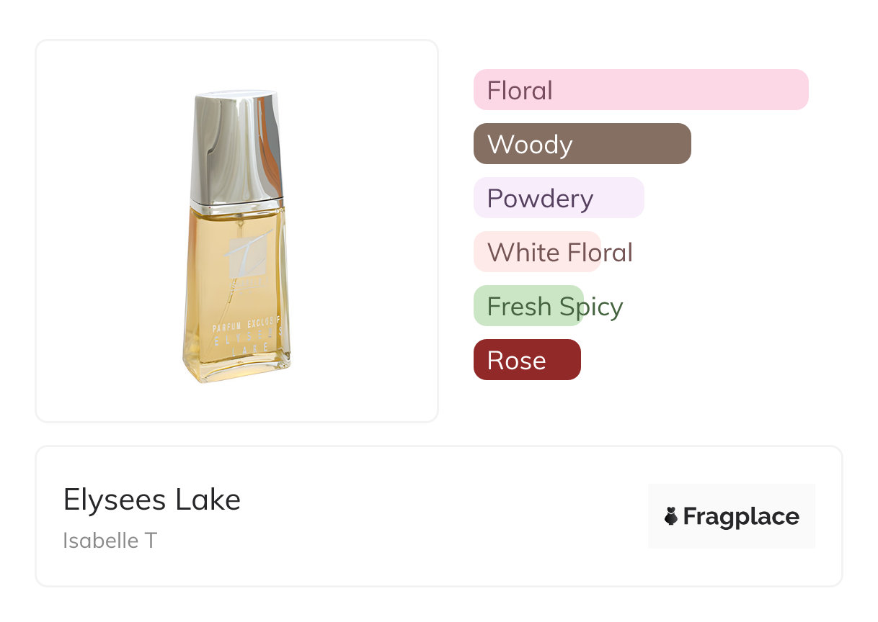Select the Floral accord bar
Image resolution: width=878 pixels, height=622 pixels.
pyautogui.click(x=640, y=90)
